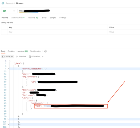Open the Test Results tab

point(35,51)
